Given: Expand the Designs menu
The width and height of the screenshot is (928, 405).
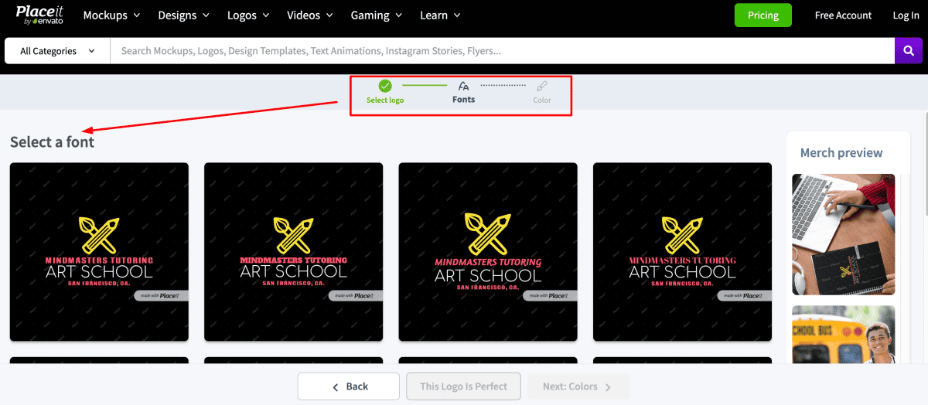Looking at the screenshot, I should pyautogui.click(x=183, y=15).
